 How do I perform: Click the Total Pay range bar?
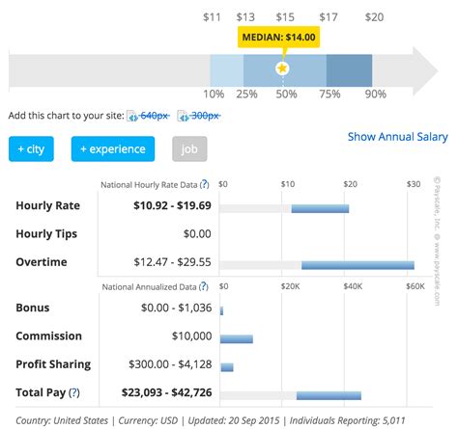tap(329, 395)
